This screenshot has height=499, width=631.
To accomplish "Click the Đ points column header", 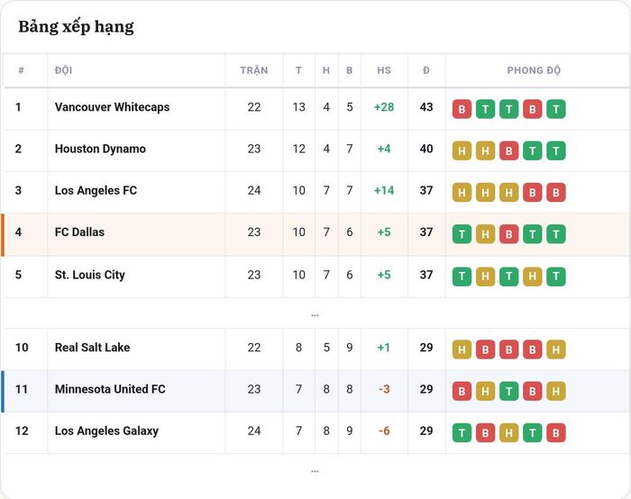I will pyautogui.click(x=426, y=70).
